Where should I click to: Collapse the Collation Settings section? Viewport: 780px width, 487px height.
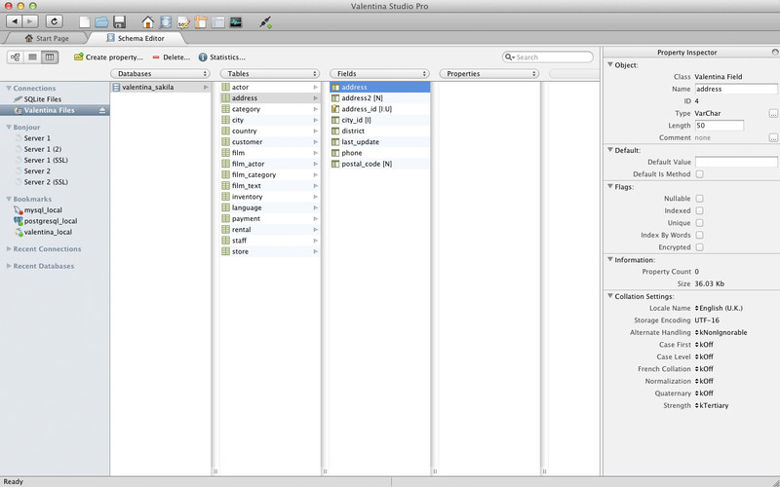coord(610,296)
